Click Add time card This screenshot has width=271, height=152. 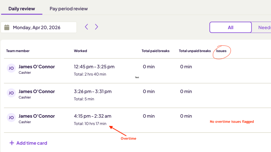pos(28,143)
